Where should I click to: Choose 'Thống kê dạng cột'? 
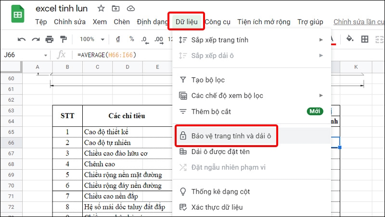(251, 191)
